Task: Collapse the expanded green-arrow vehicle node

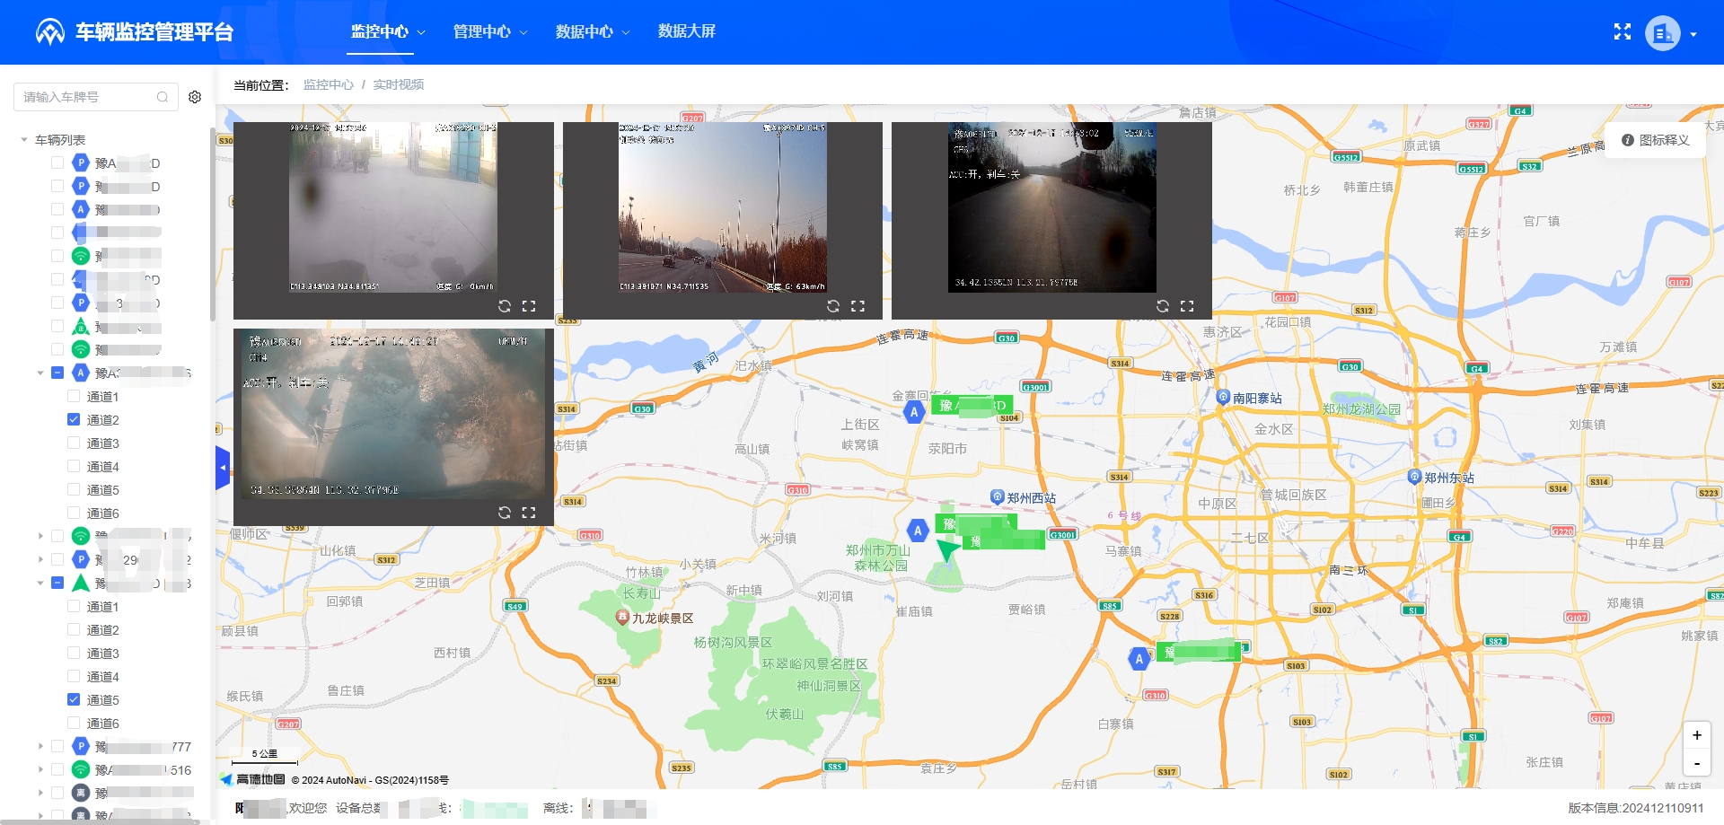Action: (40, 583)
